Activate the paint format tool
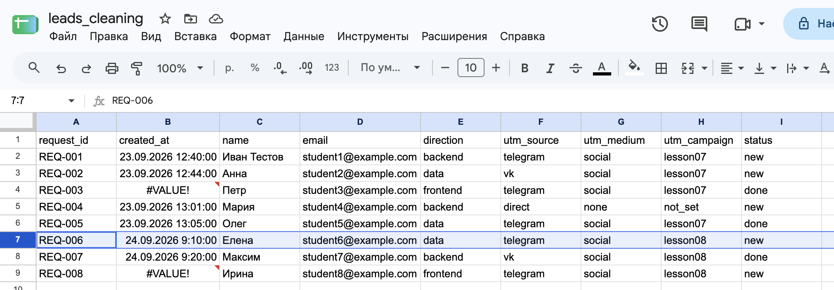 pyautogui.click(x=137, y=68)
